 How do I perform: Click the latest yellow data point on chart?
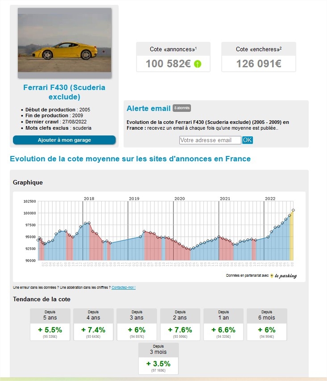(x=294, y=210)
